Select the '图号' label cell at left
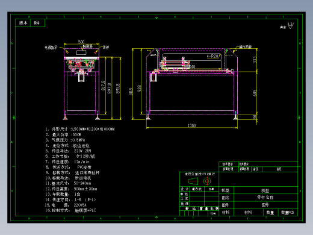The width and height of the screenshot is (313, 235). (x=226, y=205)
